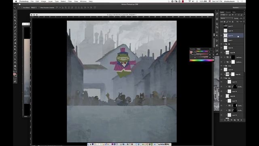The height and width of the screenshot is (146, 259).
Task: Open the Apple menu
Action: click(16, 1)
